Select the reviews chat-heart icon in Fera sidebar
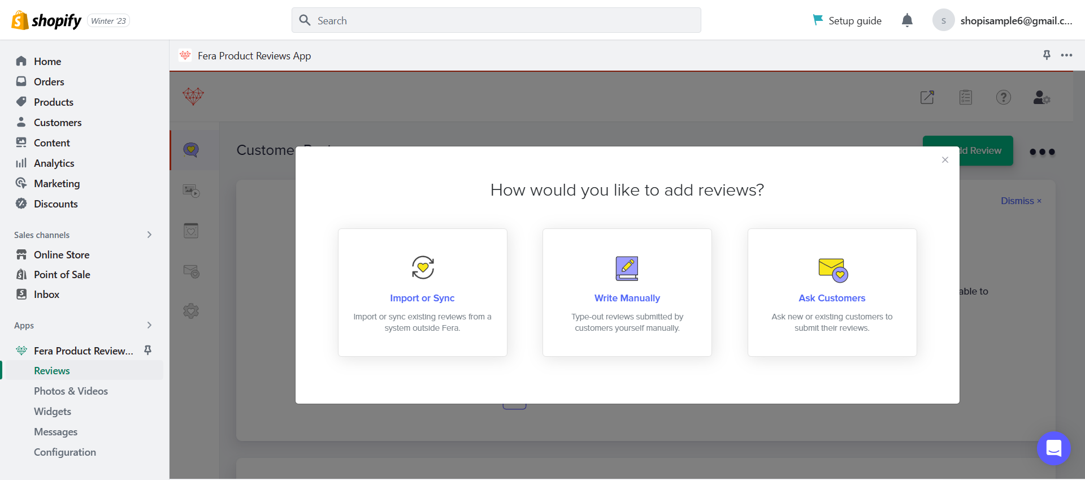The width and height of the screenshot is (1085, 480). [x=191, y=150]
